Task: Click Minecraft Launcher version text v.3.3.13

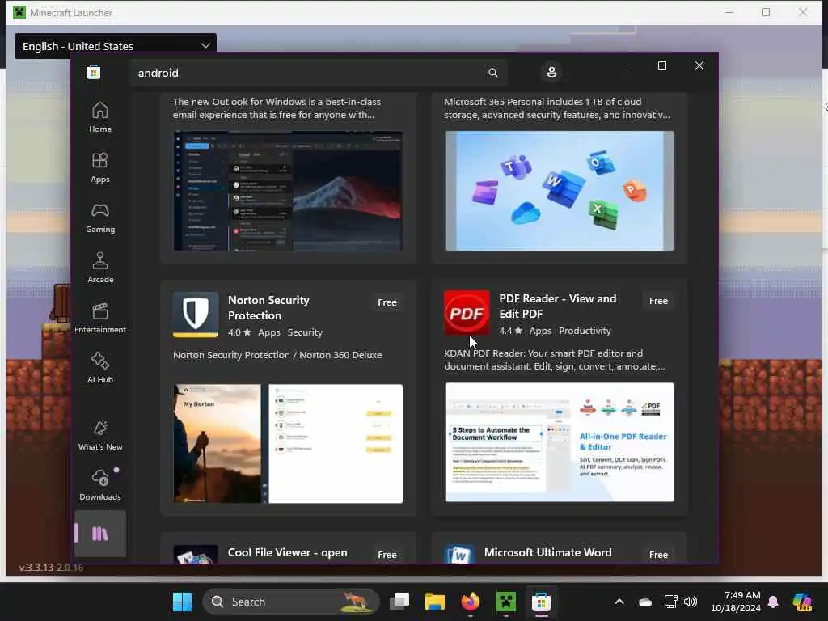Action: pyautogui.click(x=51, y=567)
